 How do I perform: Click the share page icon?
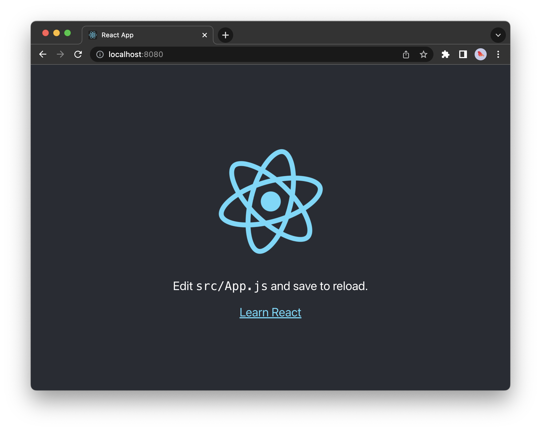click(x=406, y=54)
